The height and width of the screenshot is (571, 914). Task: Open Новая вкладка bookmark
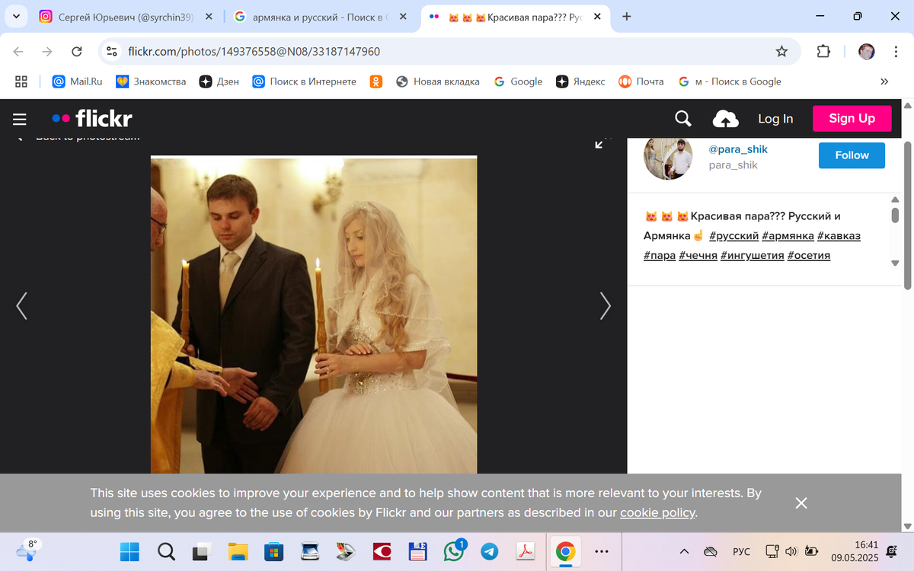438,81
